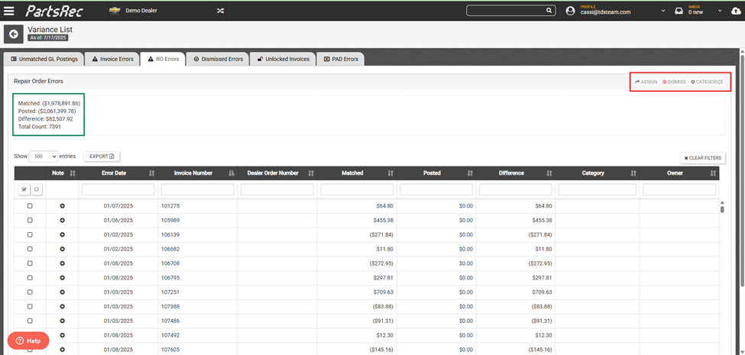Screen dimensions: 745x355
Task: Expand the profile dropdown chevron
Action: [x=663, y=11]
